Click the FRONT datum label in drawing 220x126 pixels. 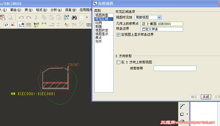74,65
